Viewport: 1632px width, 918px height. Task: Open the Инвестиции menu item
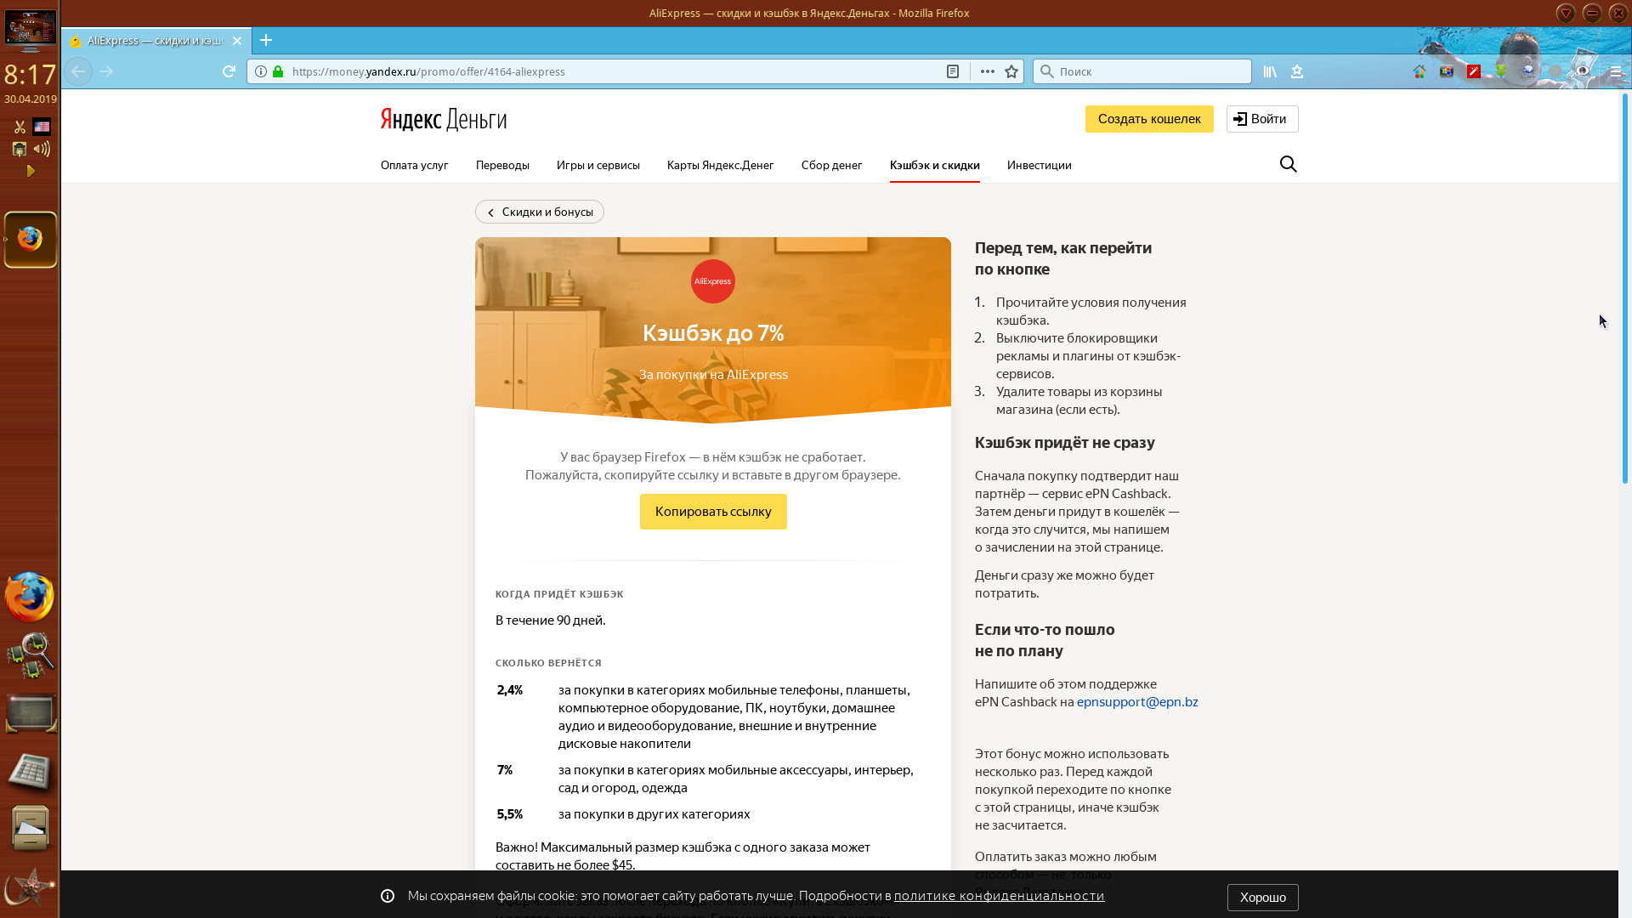pyautogui.click(x=1039, y=165)
